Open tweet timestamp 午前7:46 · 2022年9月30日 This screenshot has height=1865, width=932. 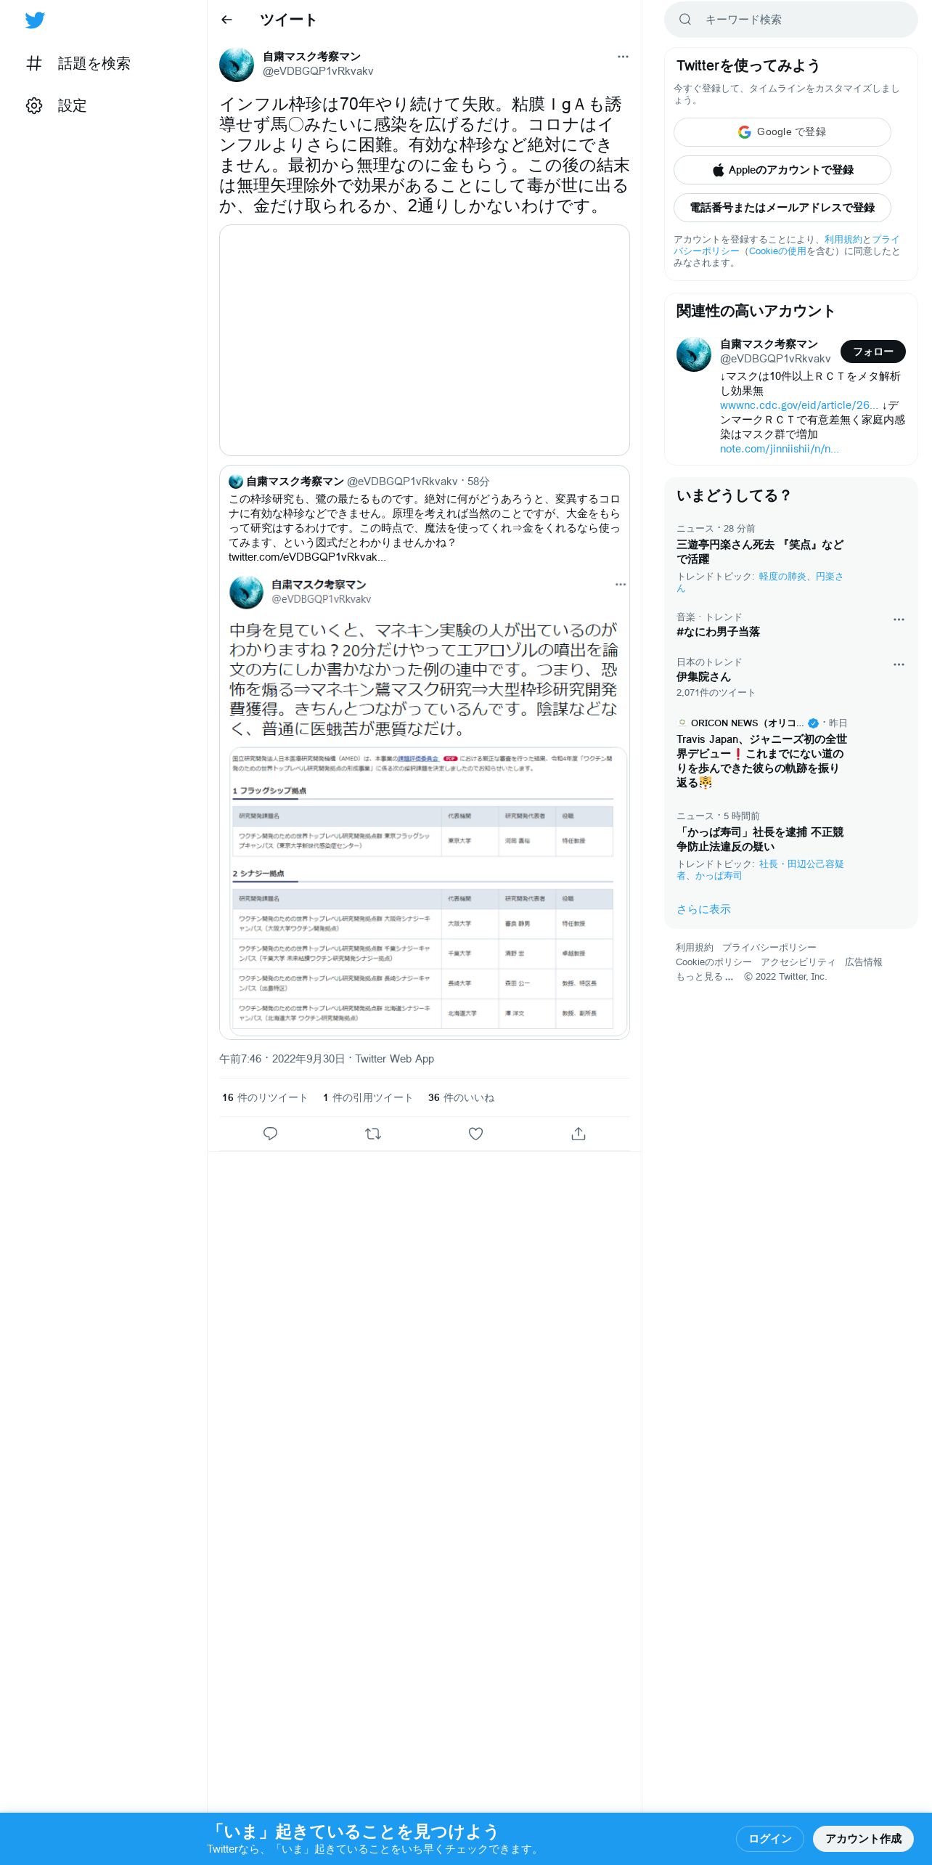coord(282,1059)
